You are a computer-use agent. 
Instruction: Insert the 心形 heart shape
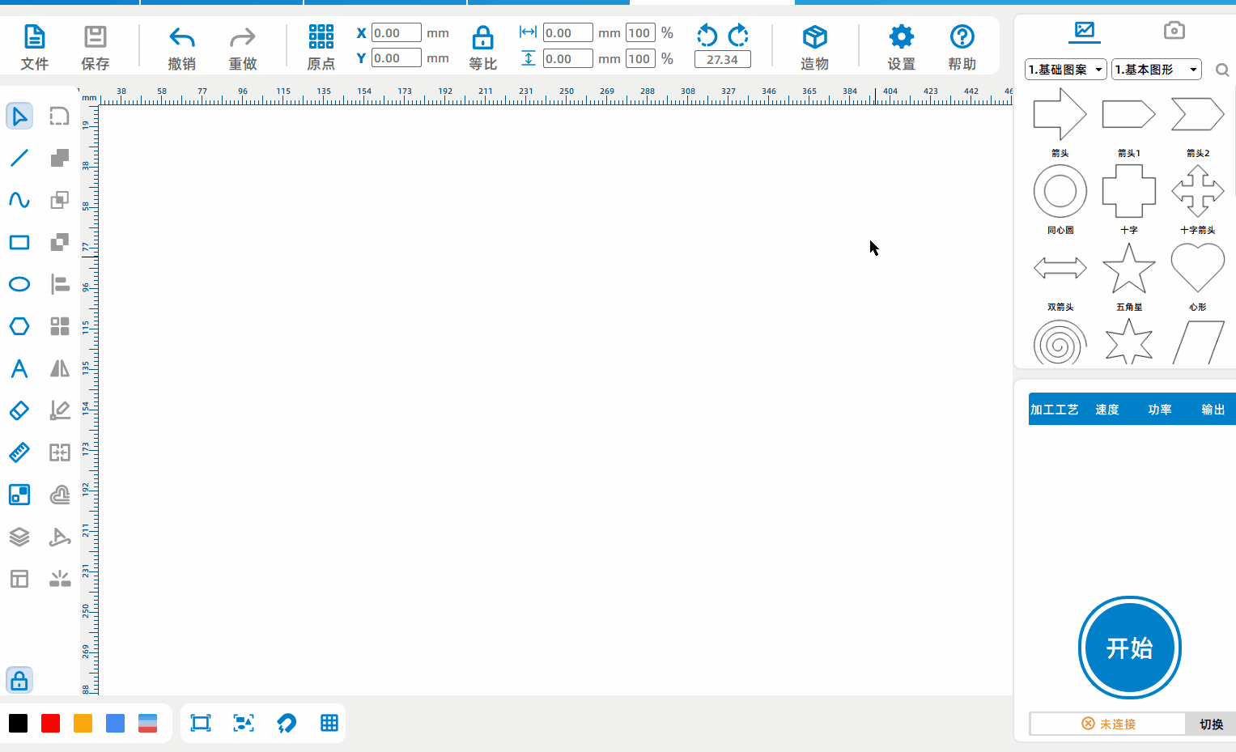click(1197, 268)
